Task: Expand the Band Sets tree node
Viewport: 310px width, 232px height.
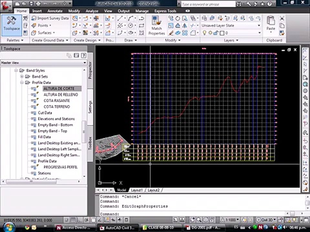Action: pyautogui.click(x=22, y=77)
